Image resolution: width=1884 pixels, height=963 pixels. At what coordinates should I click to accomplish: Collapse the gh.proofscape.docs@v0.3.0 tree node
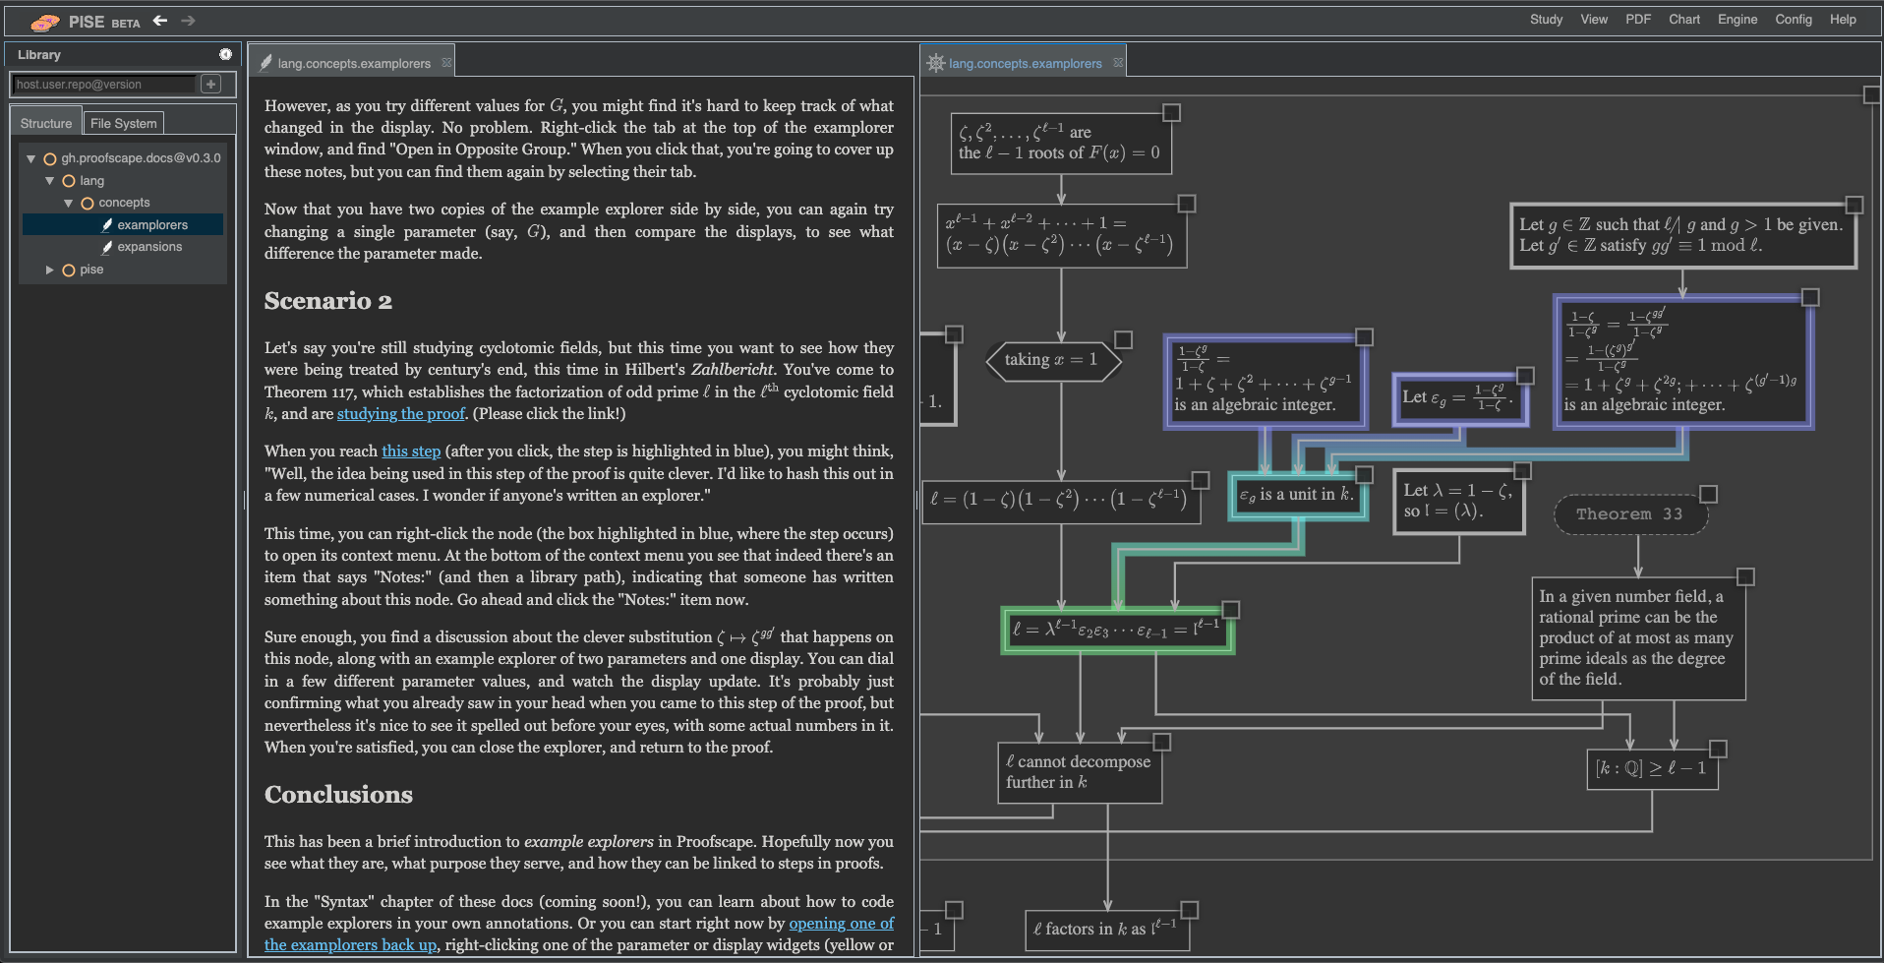click(x=31, y=158)
